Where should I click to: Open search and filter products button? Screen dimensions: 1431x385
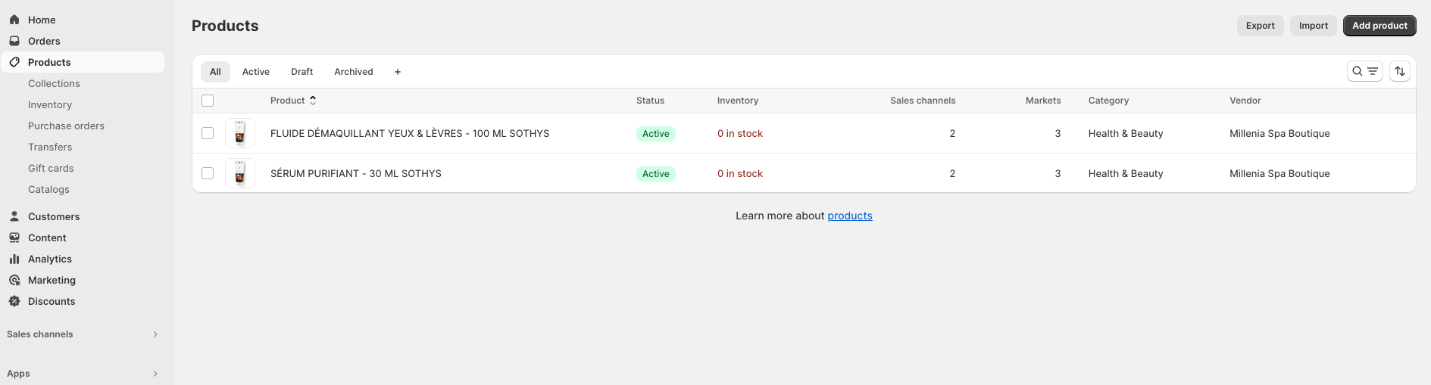pos(1364,71)
